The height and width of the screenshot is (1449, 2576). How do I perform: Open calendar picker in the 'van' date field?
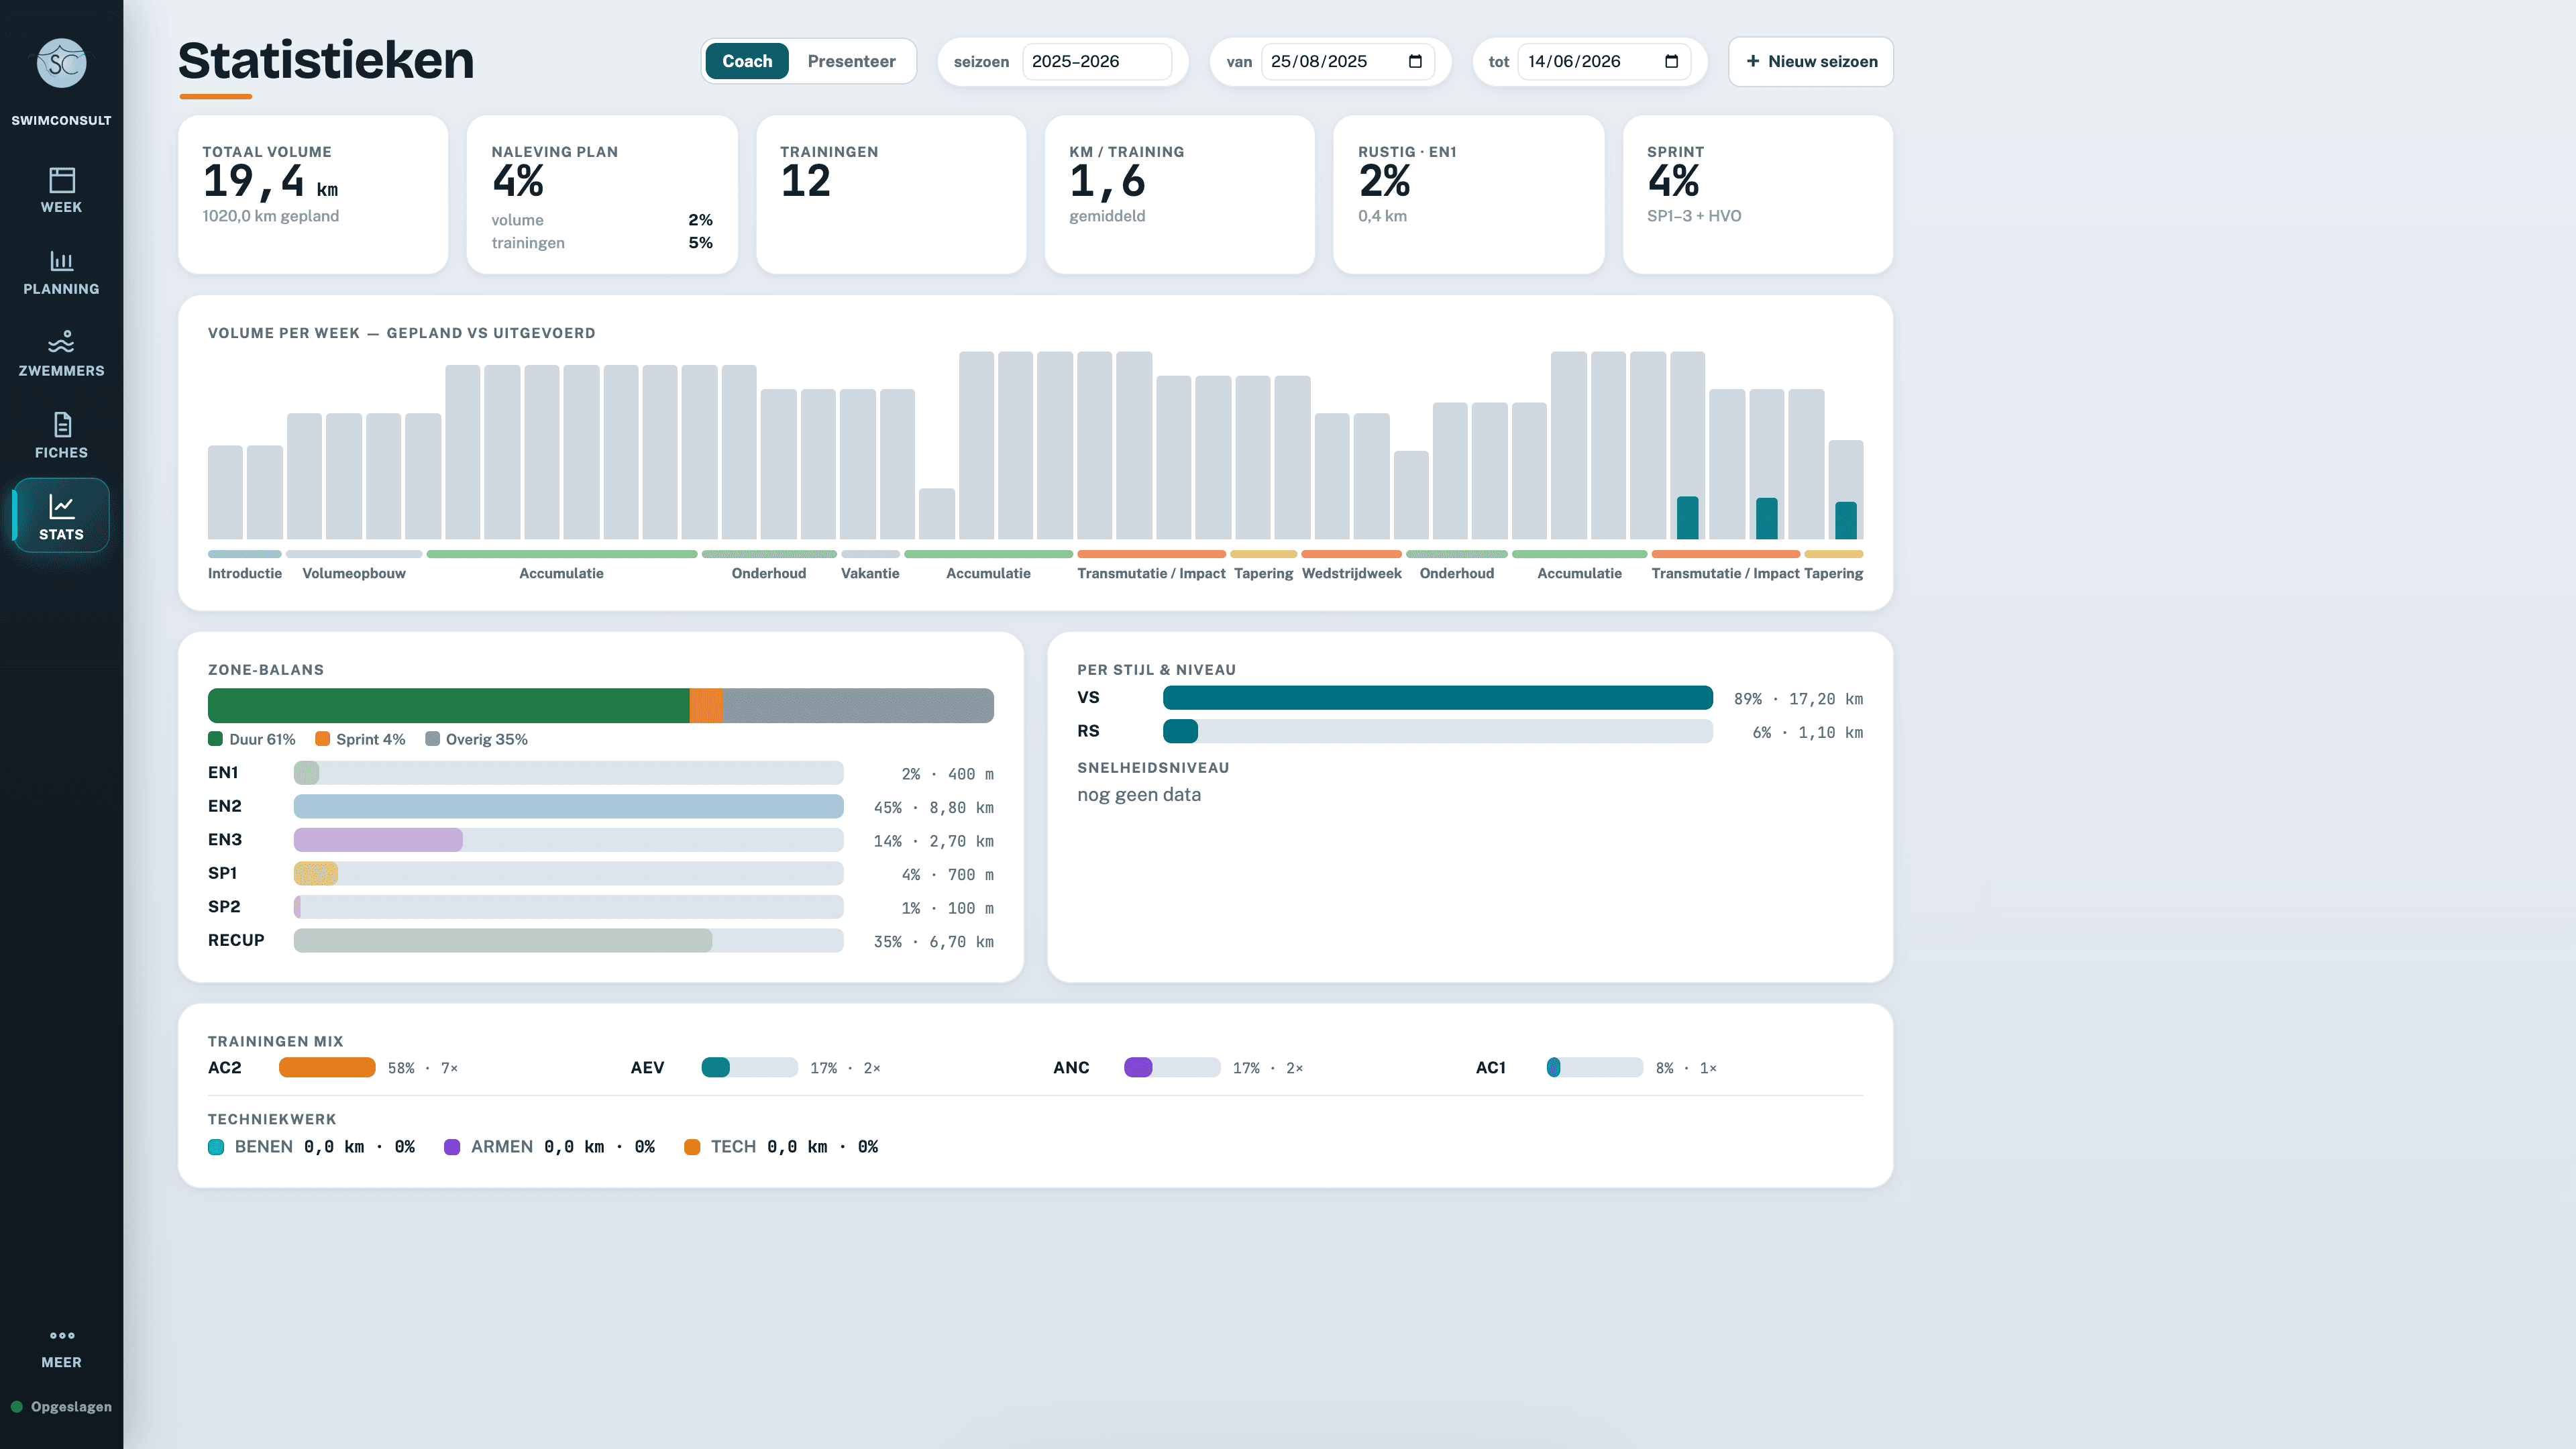point(1415,61)
